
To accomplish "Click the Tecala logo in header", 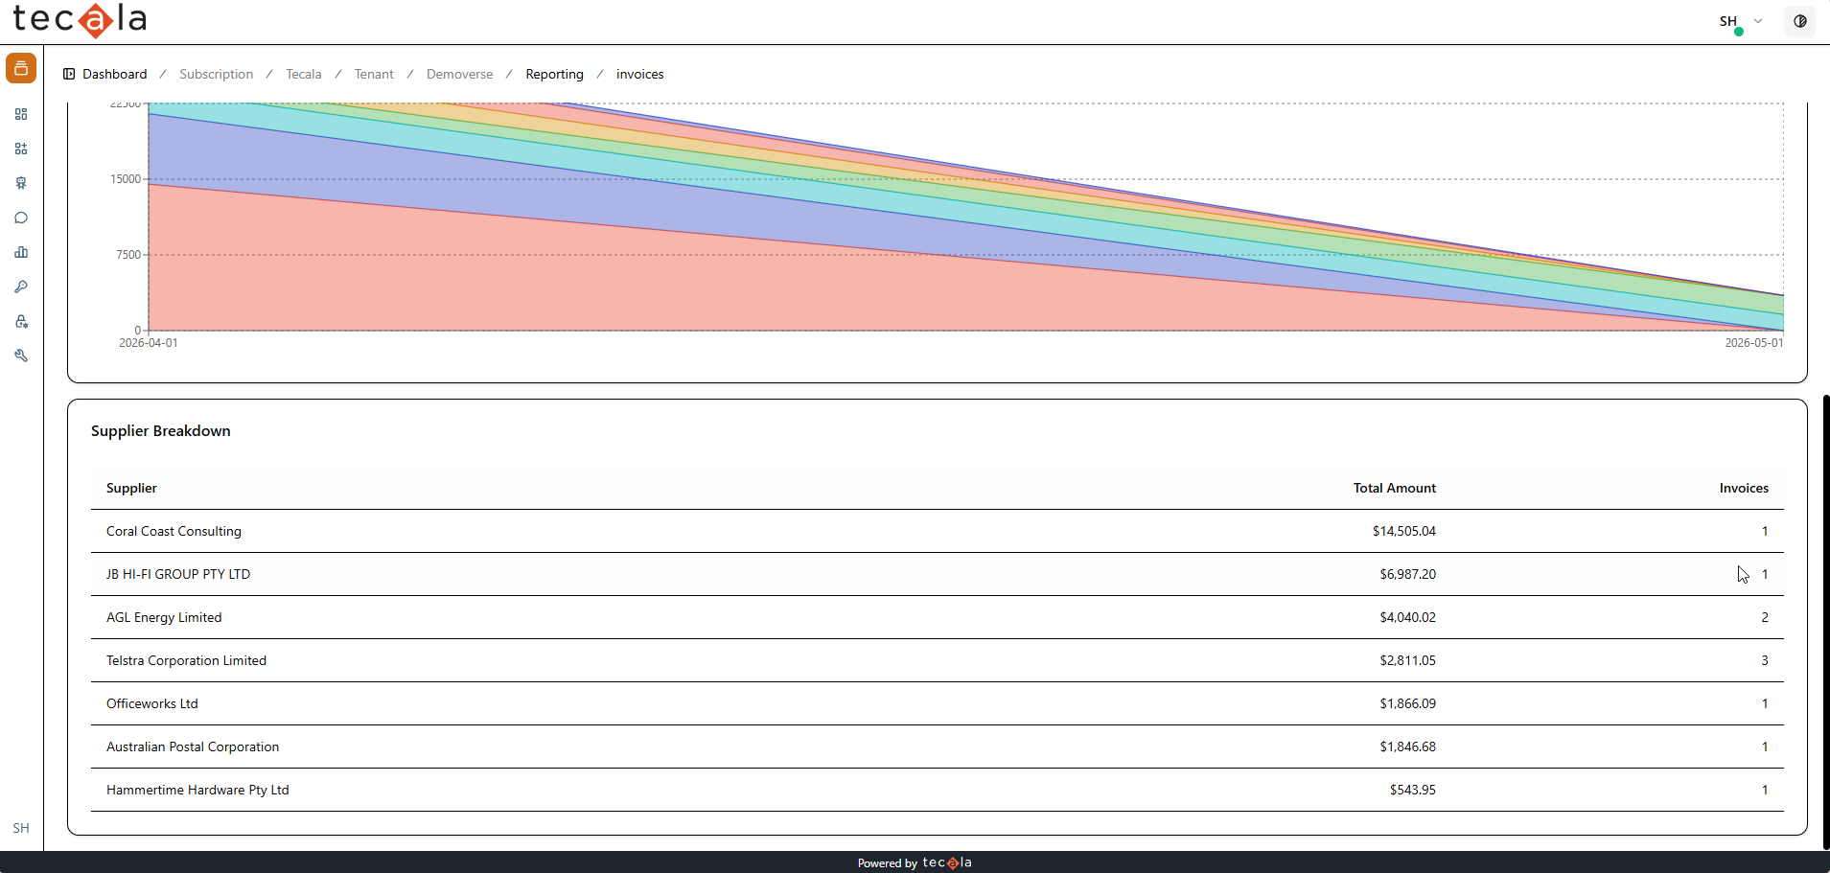I will pos(80,20).
